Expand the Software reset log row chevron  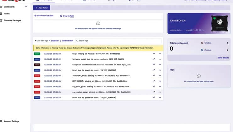tap(160, 59)
